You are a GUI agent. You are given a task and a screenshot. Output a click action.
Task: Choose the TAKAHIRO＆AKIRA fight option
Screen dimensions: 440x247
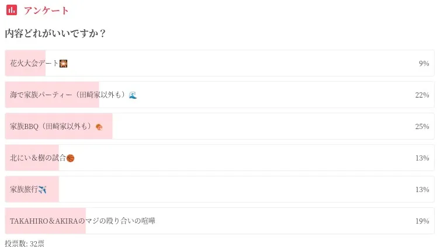(x=220, y=221)
